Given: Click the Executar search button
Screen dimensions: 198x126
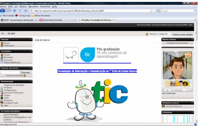Looking at the screenshot, I should 26,72.
